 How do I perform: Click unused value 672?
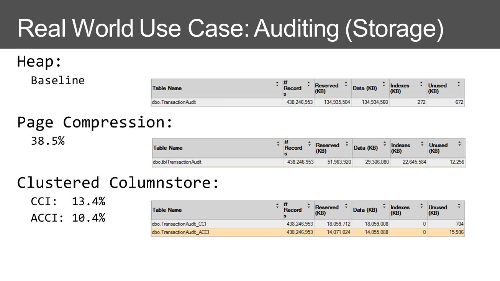[x=459, y=102]
